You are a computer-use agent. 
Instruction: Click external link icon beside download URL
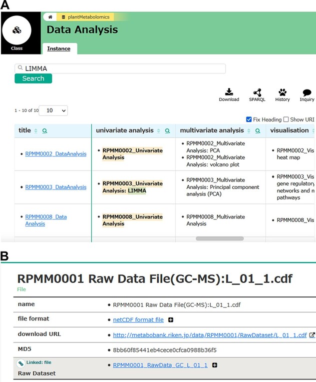click(312, 335)
